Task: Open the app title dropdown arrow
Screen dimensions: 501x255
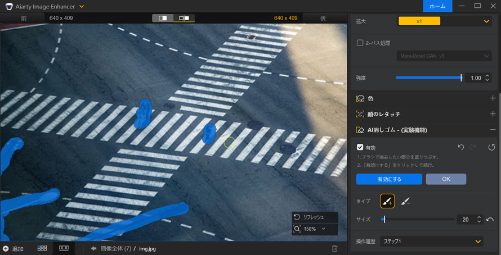Action: [x=82, y=6]
